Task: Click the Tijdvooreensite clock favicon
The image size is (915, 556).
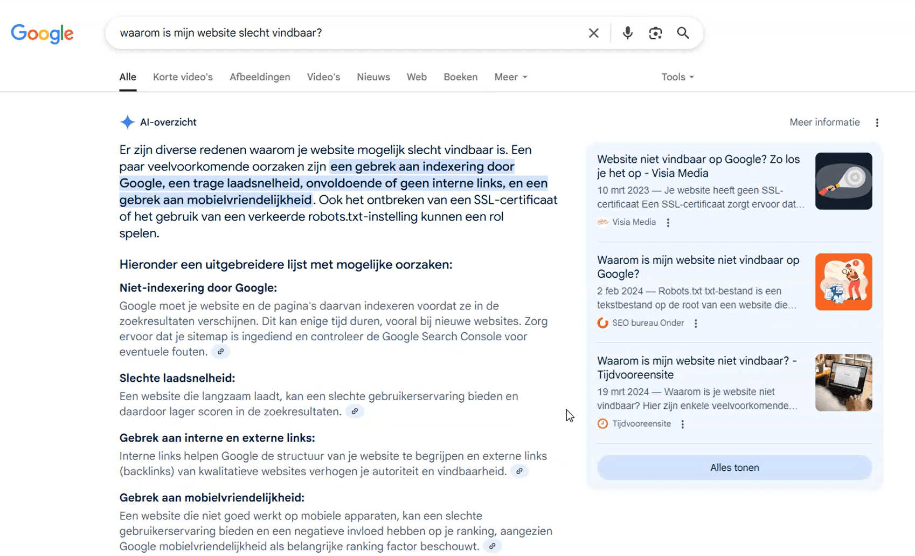Action: coord(602,424)
